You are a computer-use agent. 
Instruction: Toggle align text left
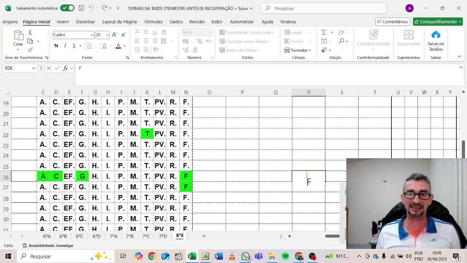(x=137, y=41)
